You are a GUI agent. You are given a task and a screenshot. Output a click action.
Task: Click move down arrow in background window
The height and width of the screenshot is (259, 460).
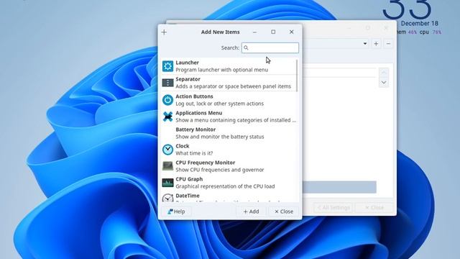[x=384, y=83]
